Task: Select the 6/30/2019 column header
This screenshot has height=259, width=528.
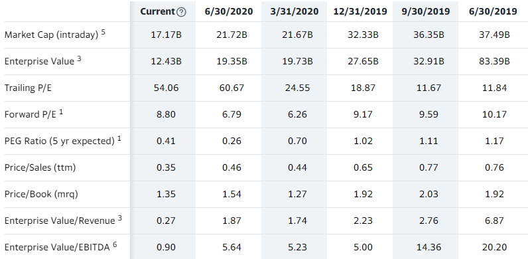Action: tap(493, 11)
